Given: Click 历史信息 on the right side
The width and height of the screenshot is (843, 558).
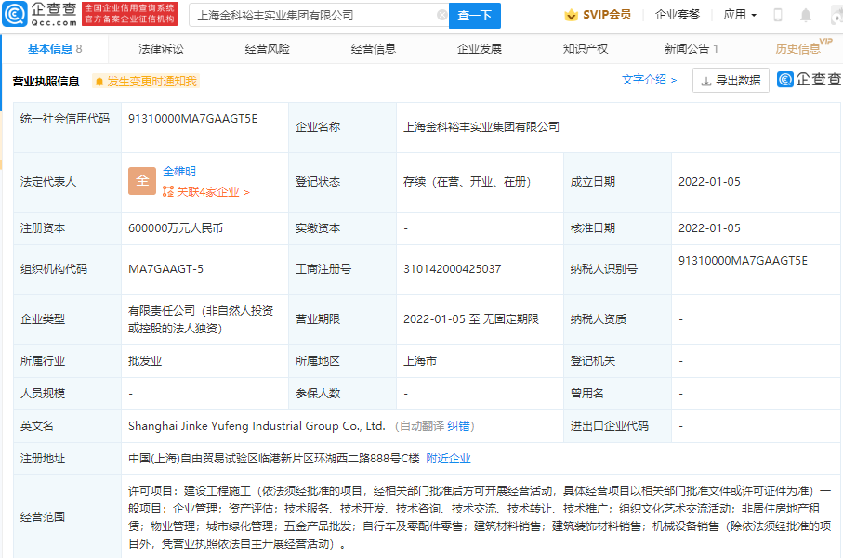Looking at the screenshot, I should [800, 48].
